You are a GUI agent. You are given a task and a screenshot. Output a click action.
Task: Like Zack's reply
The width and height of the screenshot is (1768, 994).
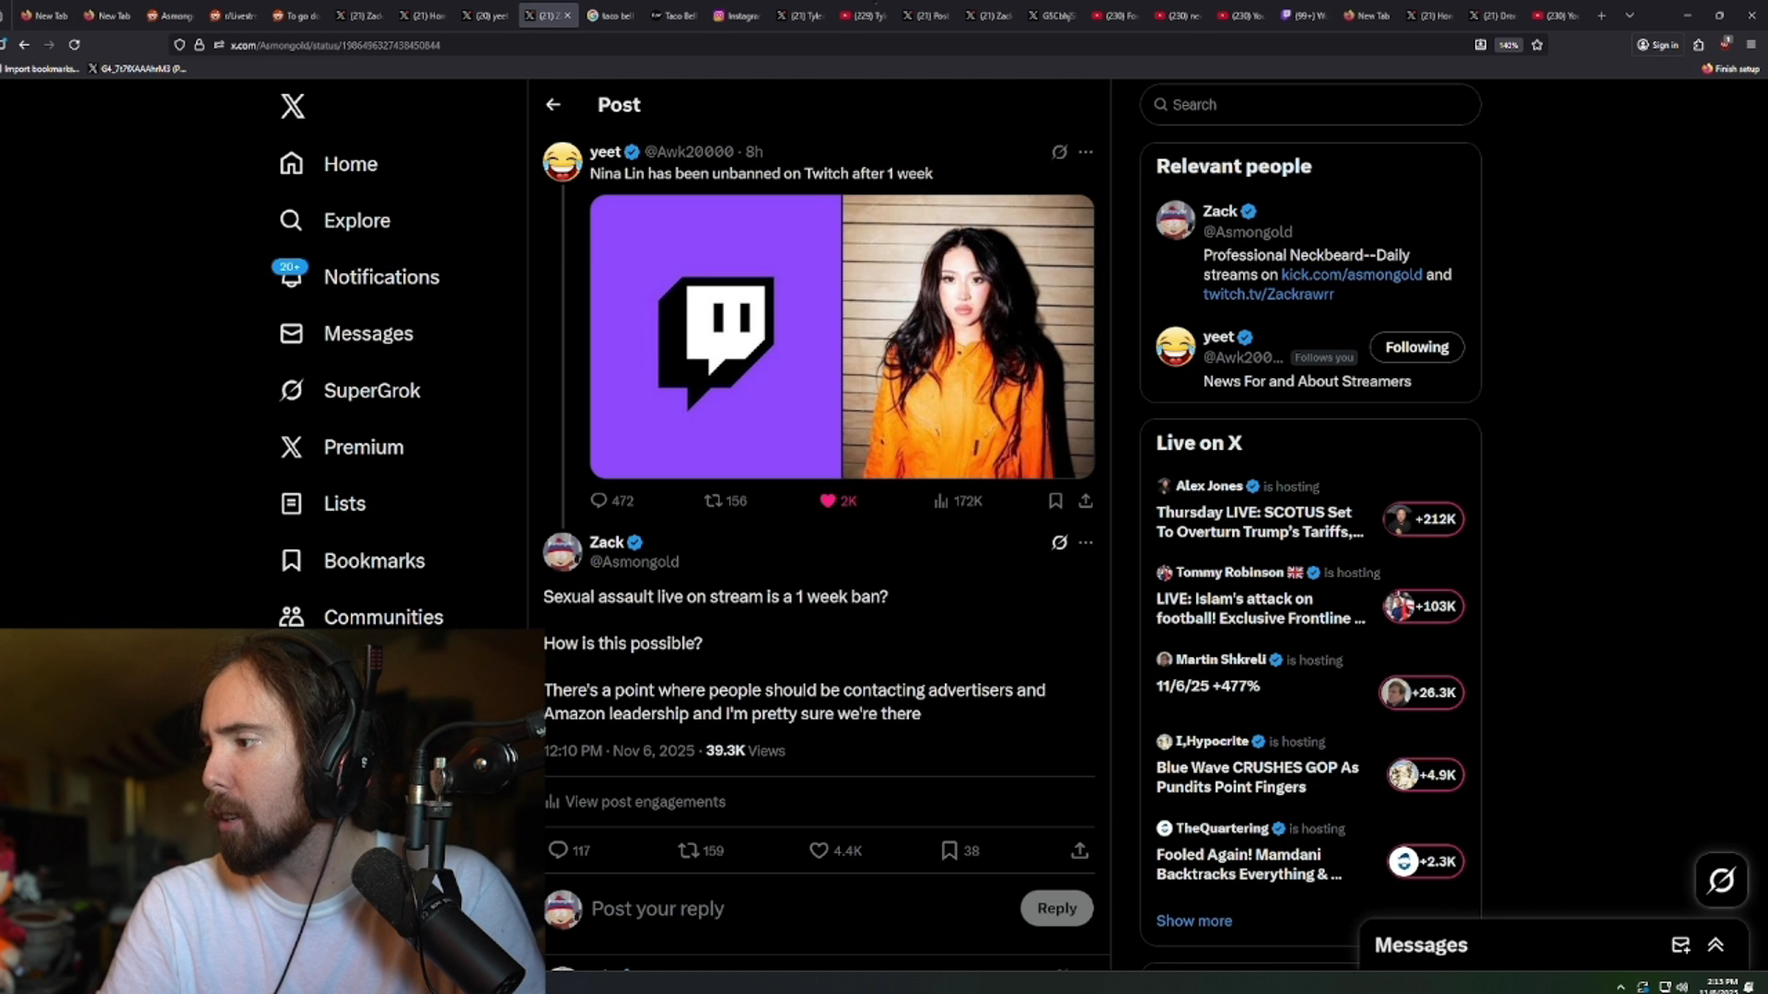tap(818, 850)
